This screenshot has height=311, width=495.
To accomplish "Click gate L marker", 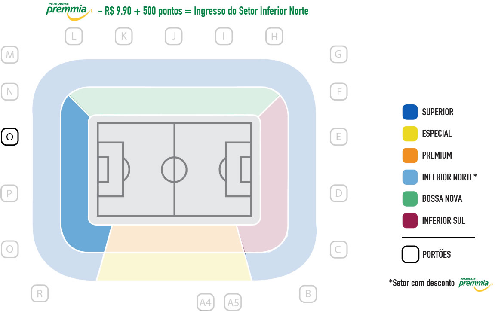I will pyautogui.click(x=74, y=36).
